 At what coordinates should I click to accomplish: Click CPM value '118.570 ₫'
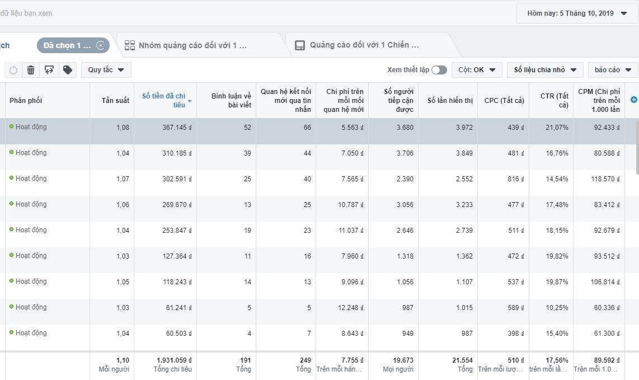click(605, 179)
